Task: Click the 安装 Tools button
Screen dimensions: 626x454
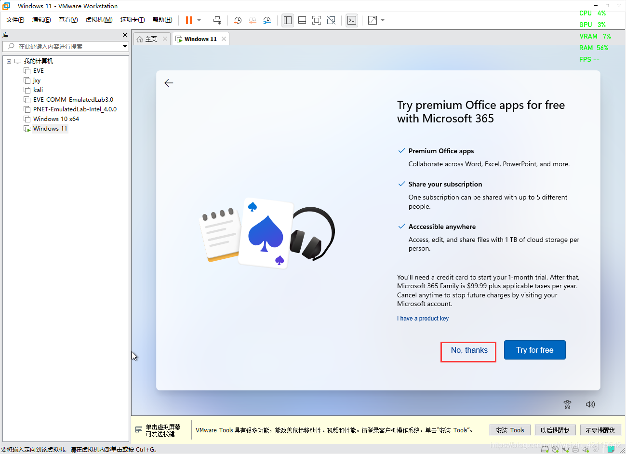Action: coord(510,430)
